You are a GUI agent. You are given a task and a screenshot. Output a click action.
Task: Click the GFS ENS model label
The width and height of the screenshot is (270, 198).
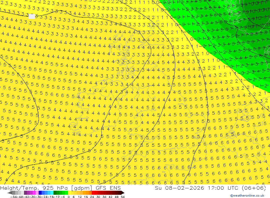tap(108, 188)
